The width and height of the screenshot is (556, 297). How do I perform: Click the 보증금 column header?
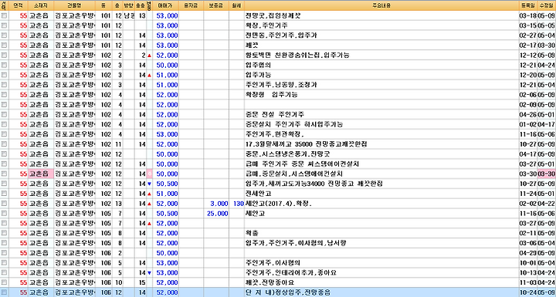click(x=215, y=5)
